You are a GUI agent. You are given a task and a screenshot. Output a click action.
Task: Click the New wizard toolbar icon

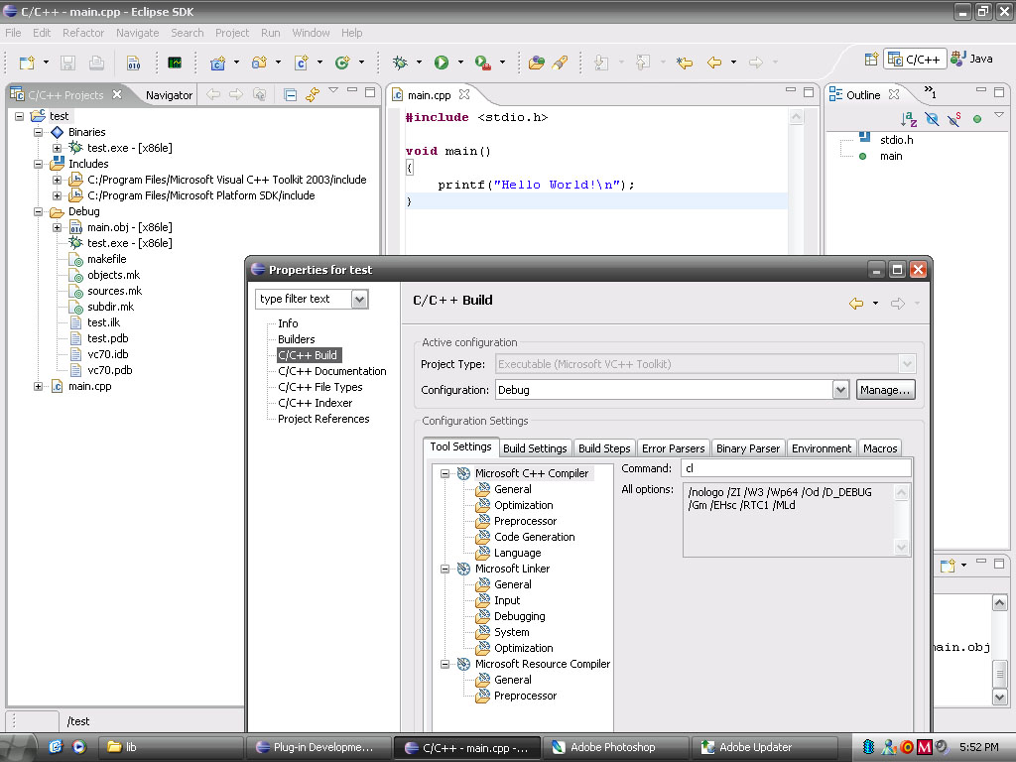(x=27, y=63)
